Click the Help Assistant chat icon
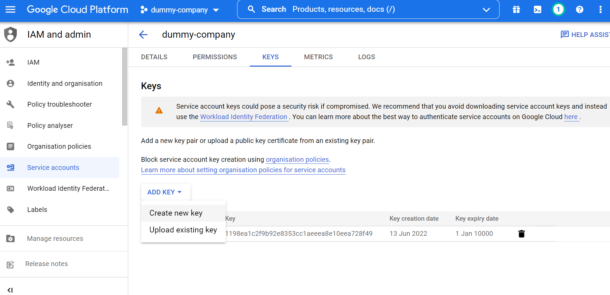 (x=565, y=34)
